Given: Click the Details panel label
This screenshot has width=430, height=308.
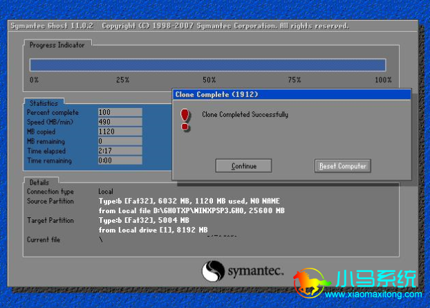Looking at the screenshot, I should [39, 182].
